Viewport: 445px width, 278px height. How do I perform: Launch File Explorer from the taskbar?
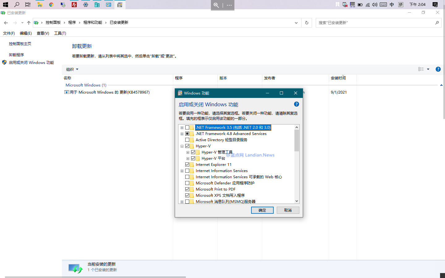click(40, 5)
